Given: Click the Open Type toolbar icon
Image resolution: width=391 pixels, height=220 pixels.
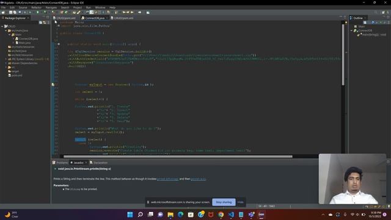Looking at the screenshot, I should coord(75,12).
